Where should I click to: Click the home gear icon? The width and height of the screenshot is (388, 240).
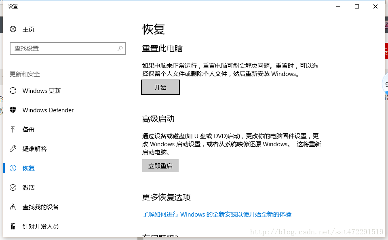tap(13, 29)
